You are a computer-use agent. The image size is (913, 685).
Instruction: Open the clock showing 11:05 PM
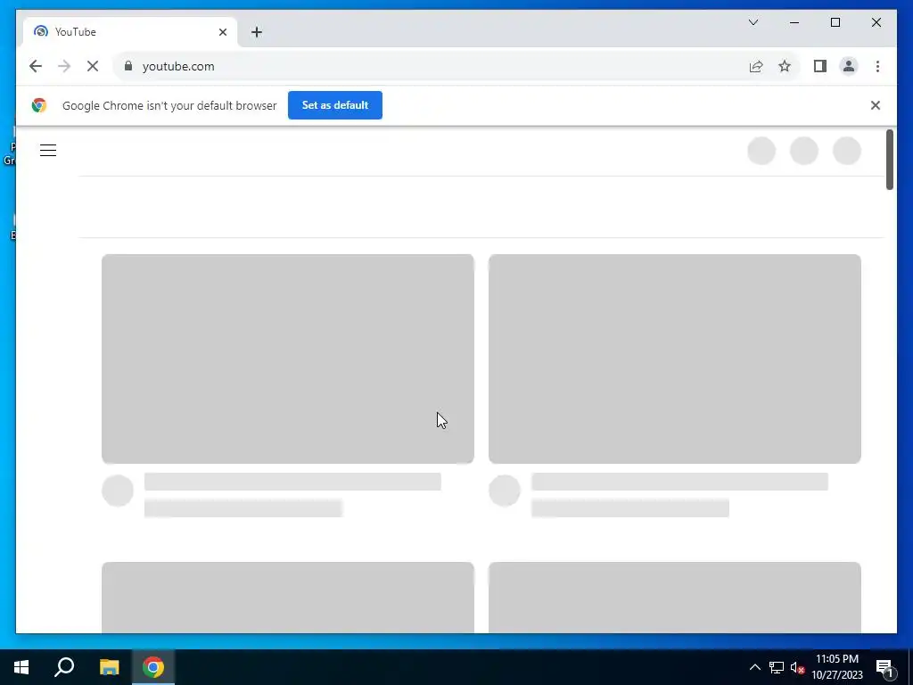coord(836,667)
